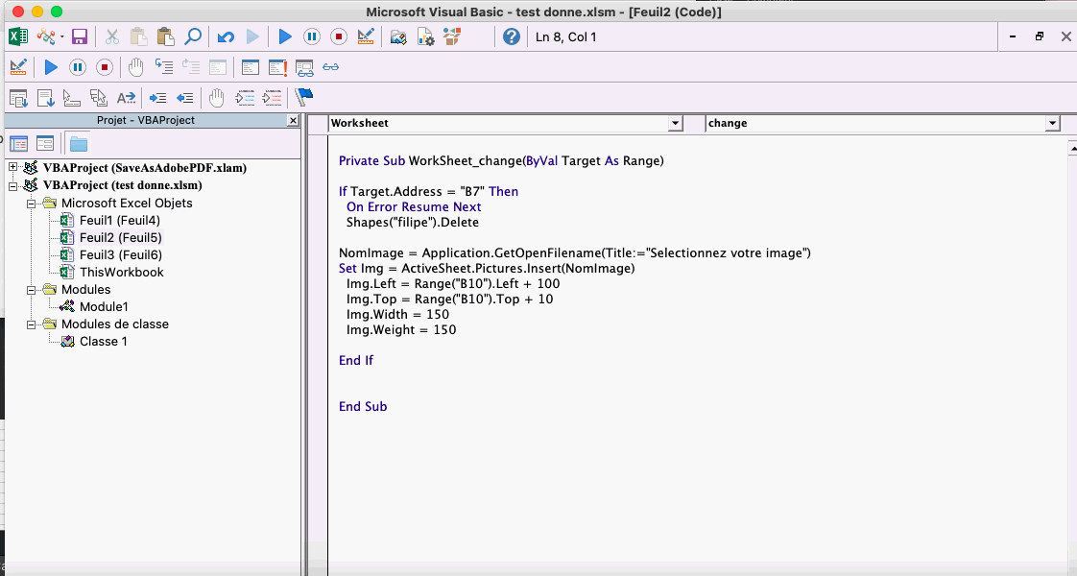Click the Indent icon in the edit toolbar

[x=158, y=97]
